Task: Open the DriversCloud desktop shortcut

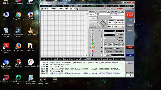Action: tap(6, 64)
